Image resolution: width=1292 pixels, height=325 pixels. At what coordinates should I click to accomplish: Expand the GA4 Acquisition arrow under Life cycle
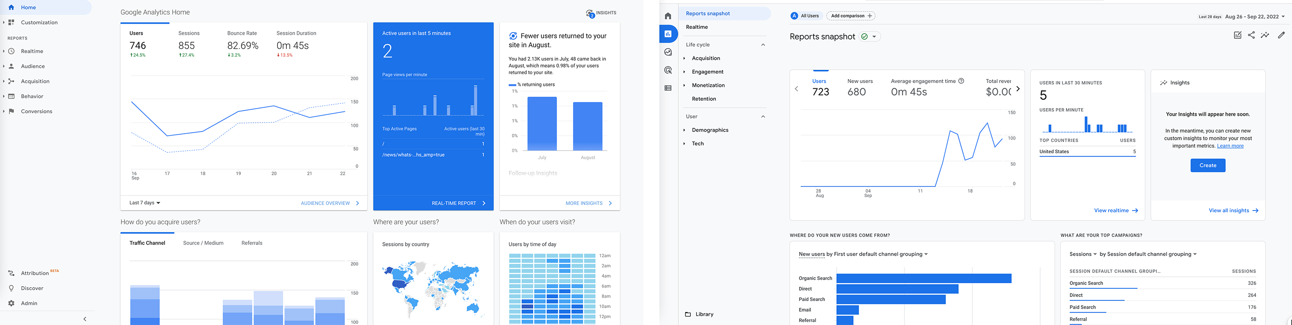click(x=684, y=58)
